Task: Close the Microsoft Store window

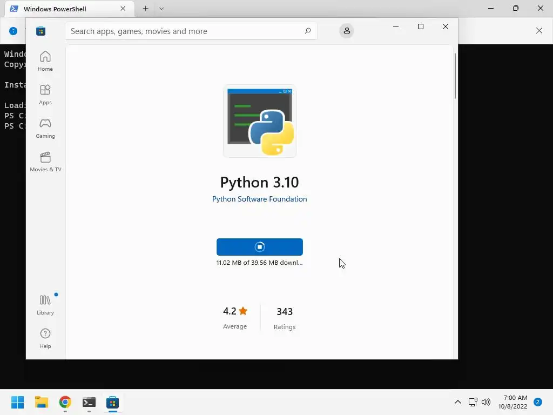Action: pos(446,26)
